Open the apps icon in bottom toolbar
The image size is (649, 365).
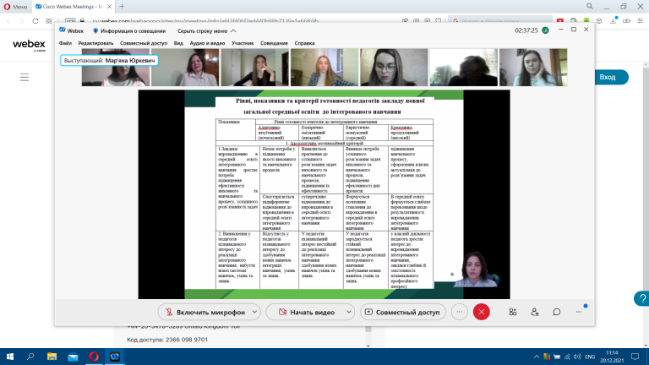[x=512, y=312]
